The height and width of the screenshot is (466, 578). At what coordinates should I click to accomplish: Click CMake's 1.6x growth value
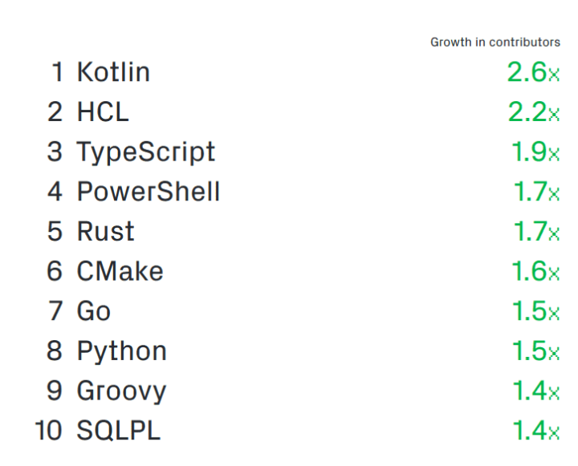click(x=535, y=271)
